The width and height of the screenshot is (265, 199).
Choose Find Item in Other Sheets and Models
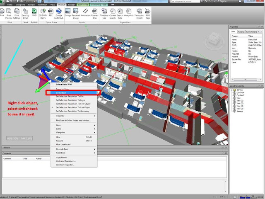(74, 121)
